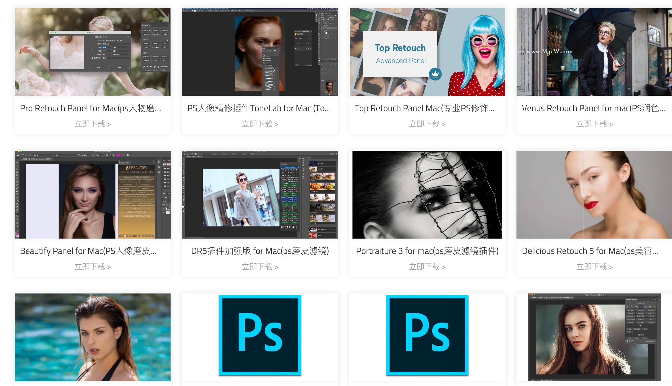Open the title link Pro Retouch Panel for Mac

(91, 108)
